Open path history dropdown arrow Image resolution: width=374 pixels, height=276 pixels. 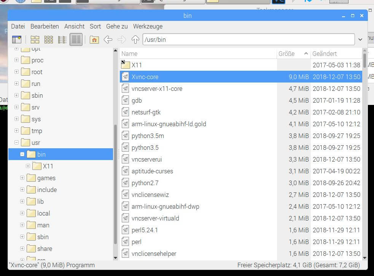(x=360, y=40)
